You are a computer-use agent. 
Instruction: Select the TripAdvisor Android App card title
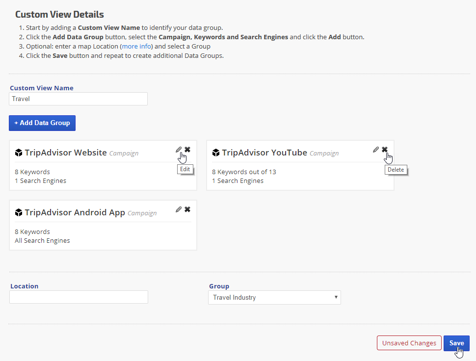click(x=75, y=212)
